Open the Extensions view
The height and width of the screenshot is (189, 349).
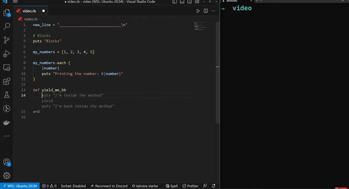7,81
